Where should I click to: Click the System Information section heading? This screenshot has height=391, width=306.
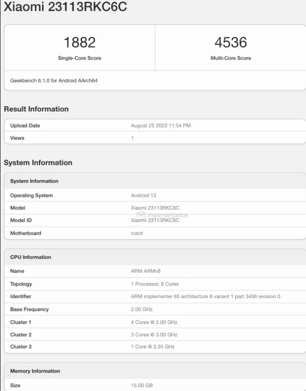click(38, 163)
